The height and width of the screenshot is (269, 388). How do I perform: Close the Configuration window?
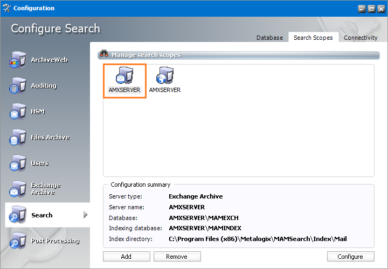point(381,9)
